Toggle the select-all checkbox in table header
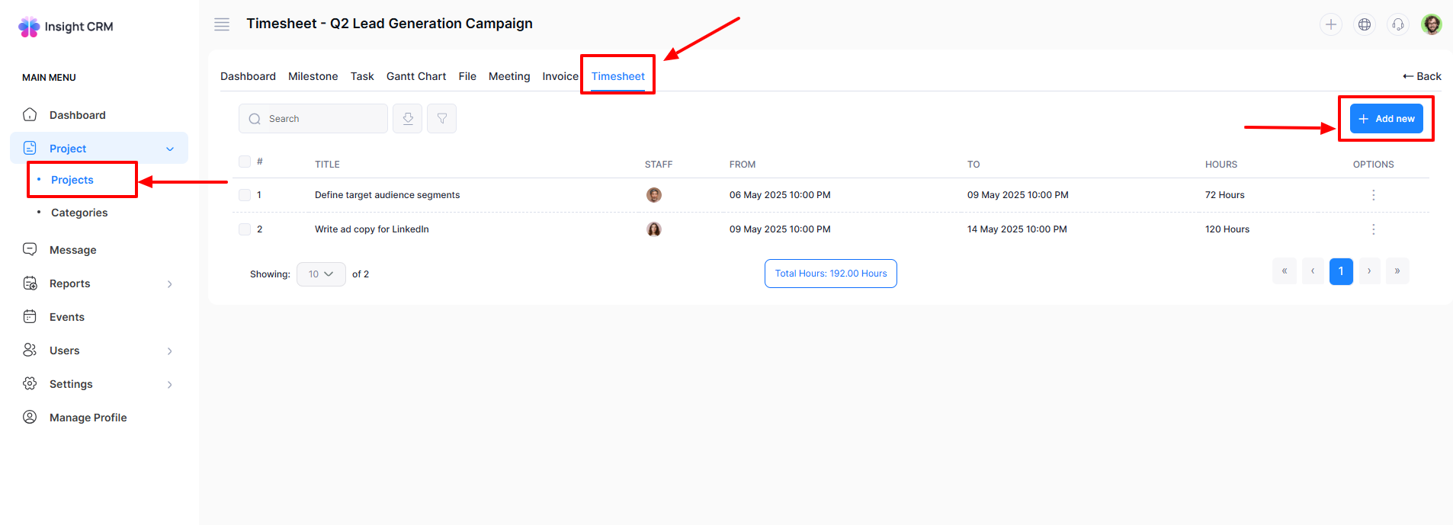1453x525 pixels. pos(245,162)
